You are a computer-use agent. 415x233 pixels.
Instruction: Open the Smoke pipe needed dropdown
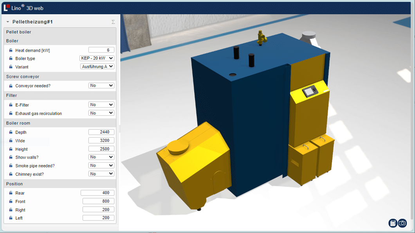coord(101,165)
